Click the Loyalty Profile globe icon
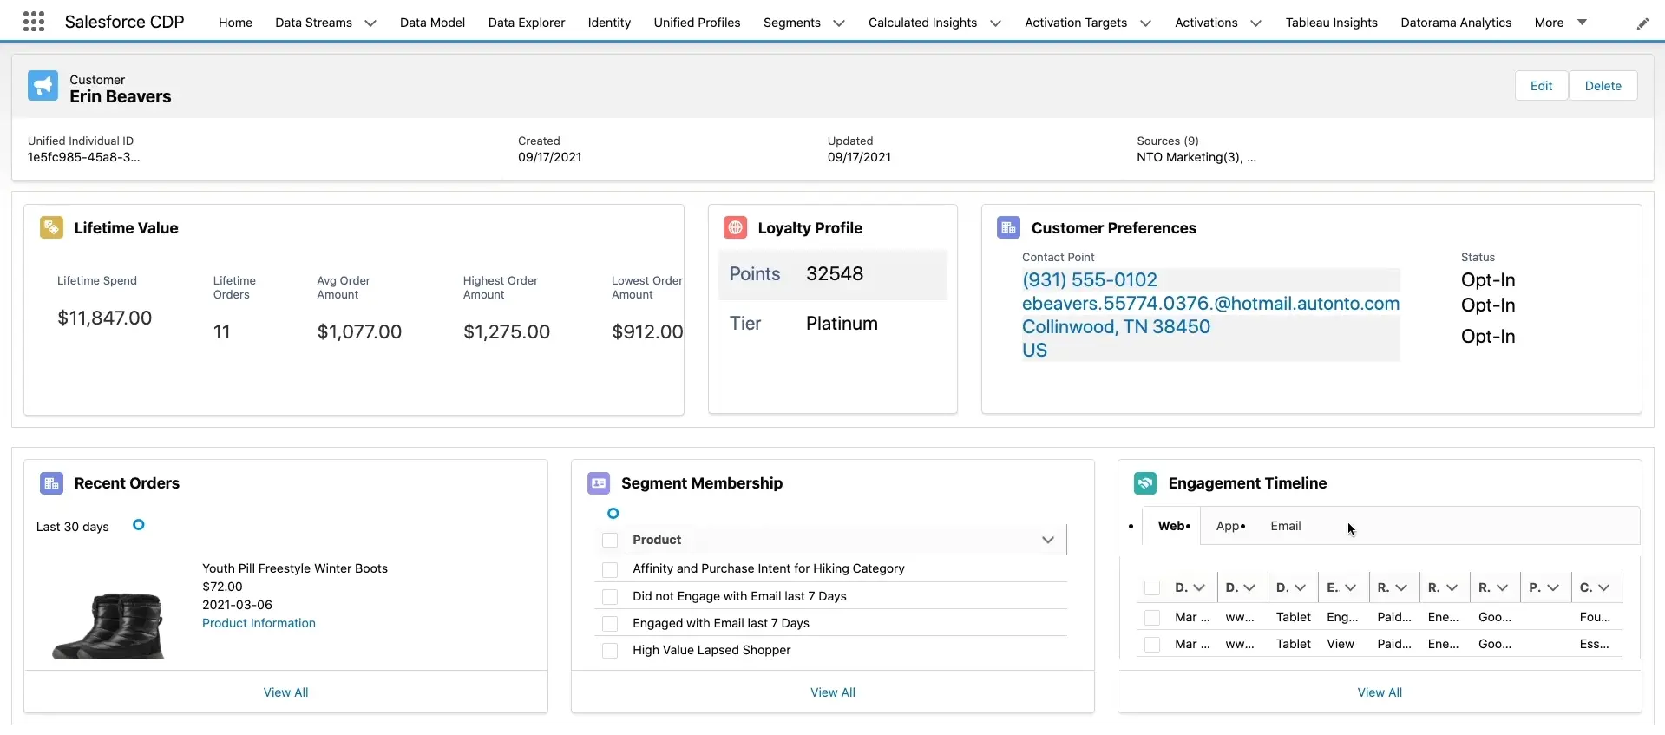This screenshot has height=735, width=1665. pos(735,228)
